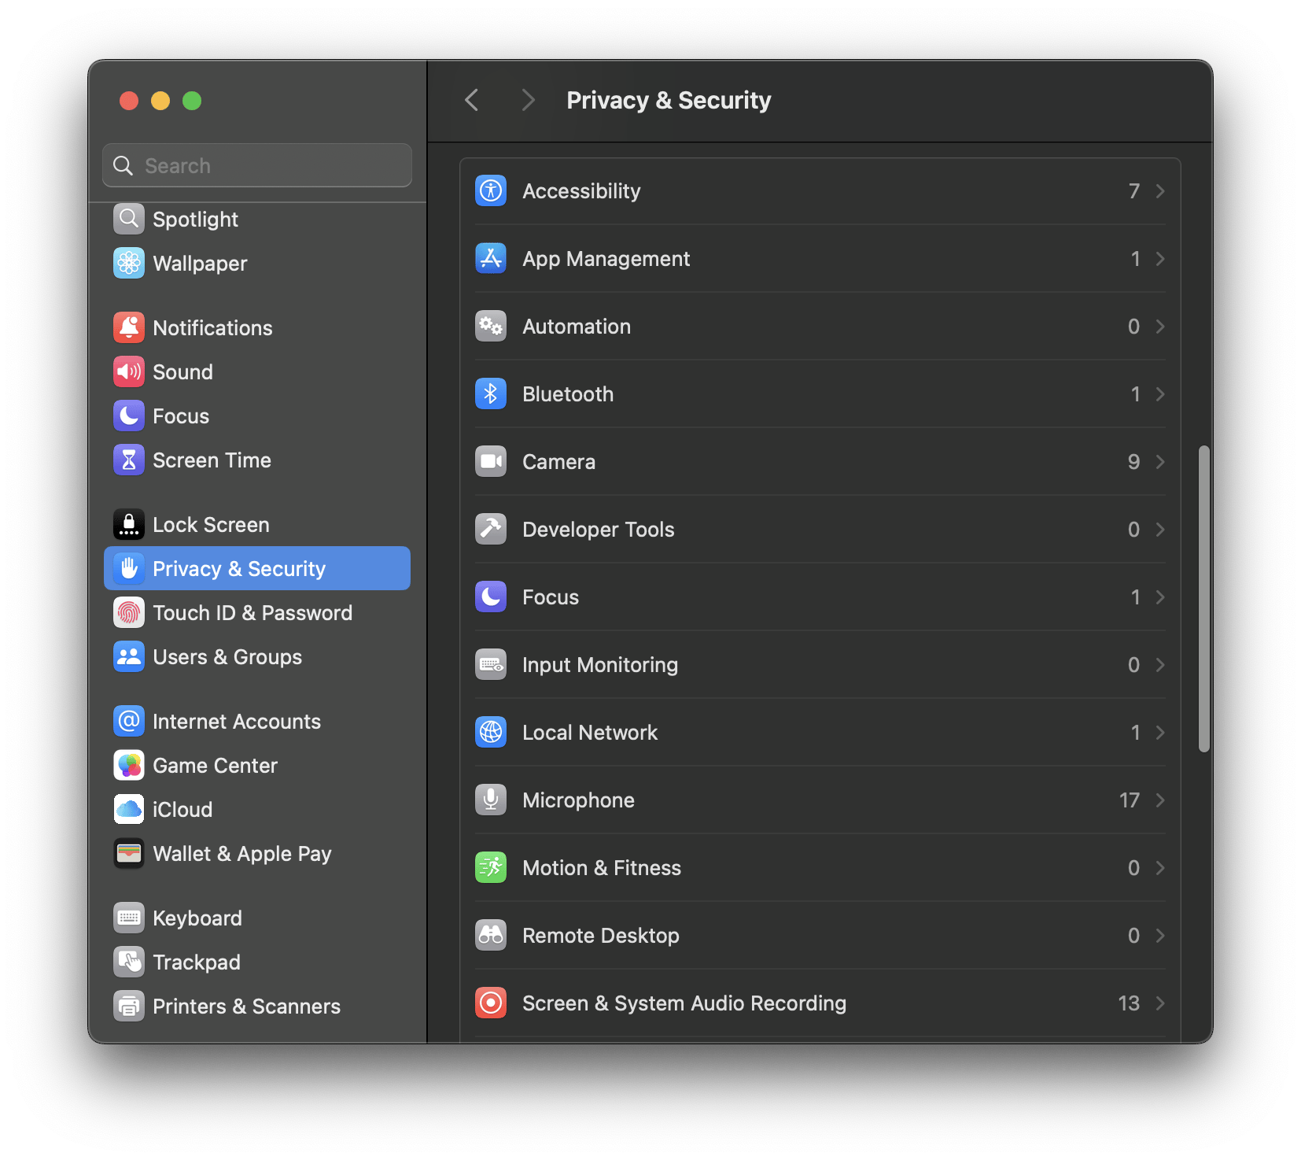Click the Input Monitoring keyboard icon
1301x1160 pixels.
pos(491,665)
